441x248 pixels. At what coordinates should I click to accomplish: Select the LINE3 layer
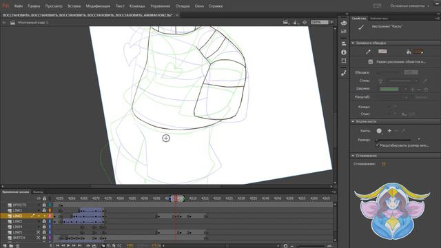17,222
